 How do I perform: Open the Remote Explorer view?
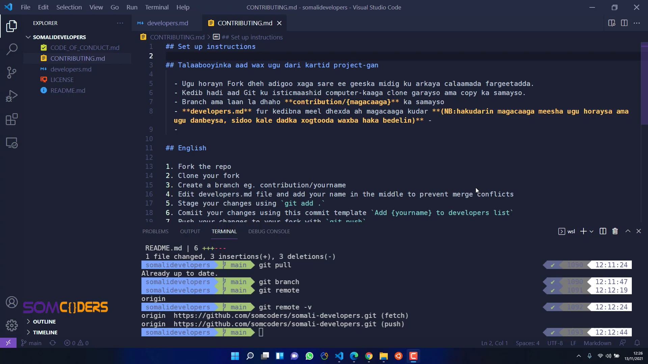pyautogui.click(x=12, y=143)
